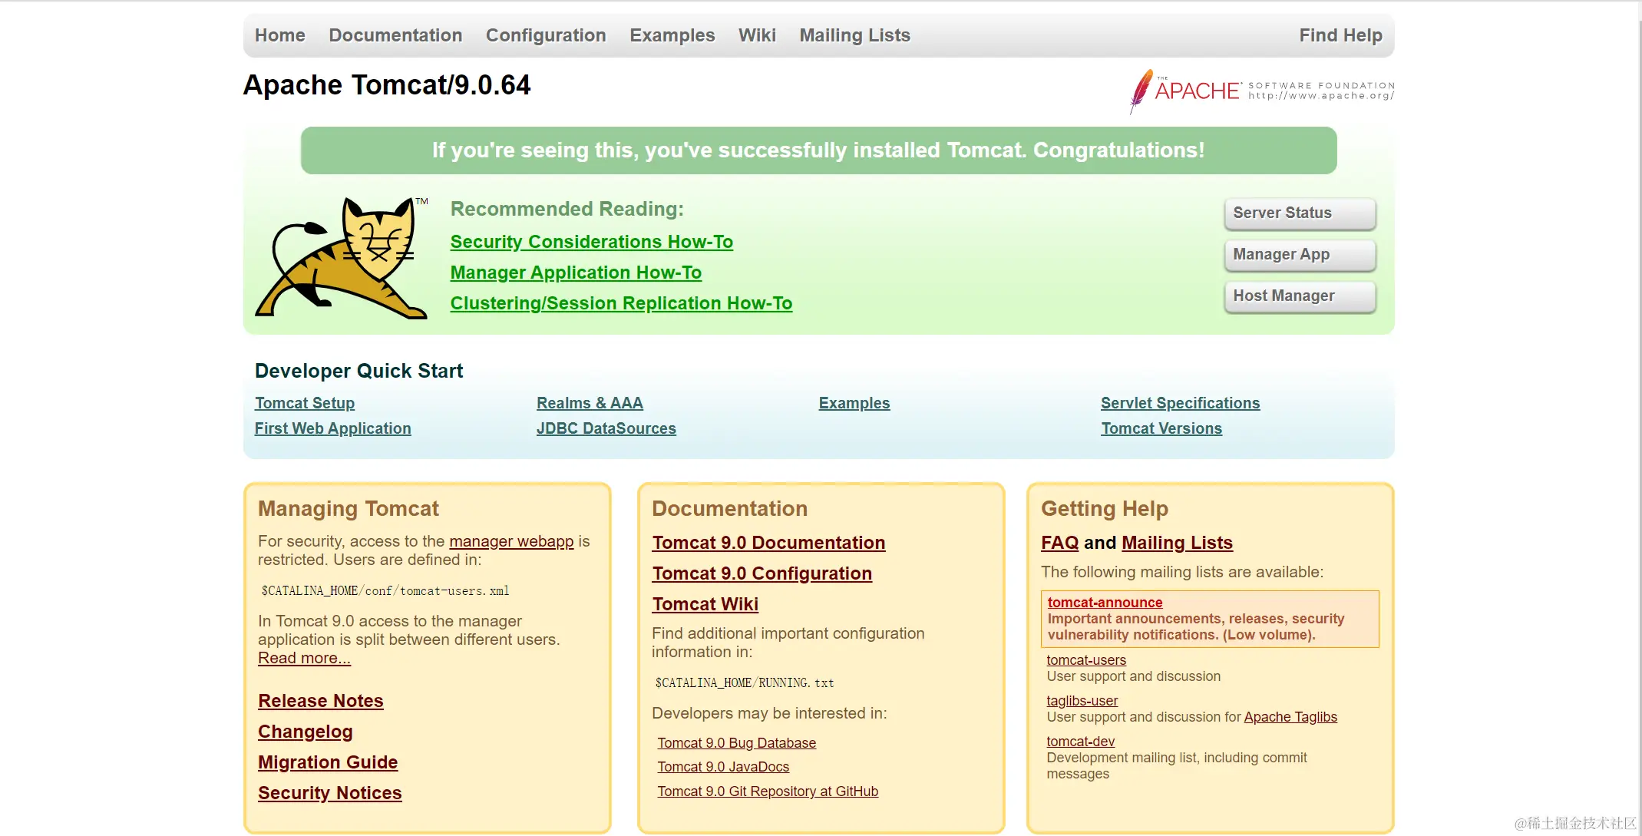Go to Documentation in top navigation
Image resolution: width=1642 pixels, height=836 pixels.
(395, 35)
